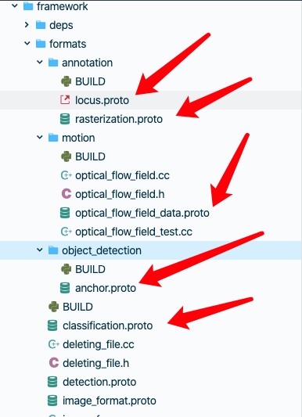Collapse the motion folder chevron
Viewport: 302px width, 417px height.
click(x=40, y=138)
